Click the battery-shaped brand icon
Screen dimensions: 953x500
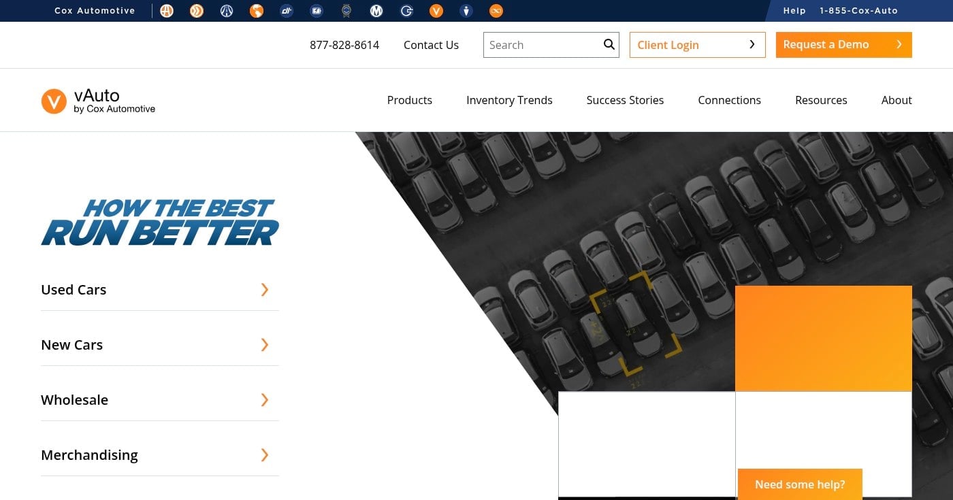[x=317, y=11]
